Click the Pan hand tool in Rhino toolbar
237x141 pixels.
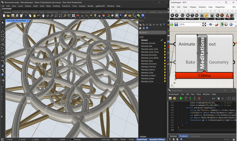[43, 16]
